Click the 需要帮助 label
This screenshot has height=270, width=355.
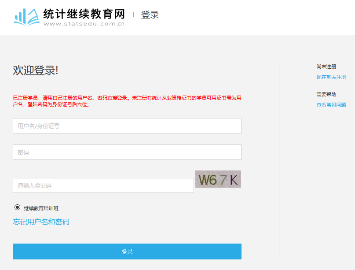326,94
